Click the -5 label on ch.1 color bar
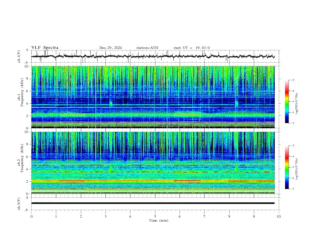This screenshot has height=243, width=314. pos(292,102)
